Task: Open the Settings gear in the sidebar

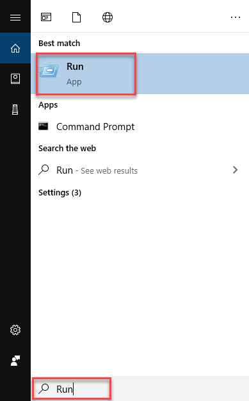Action: (x=15, y=330)
